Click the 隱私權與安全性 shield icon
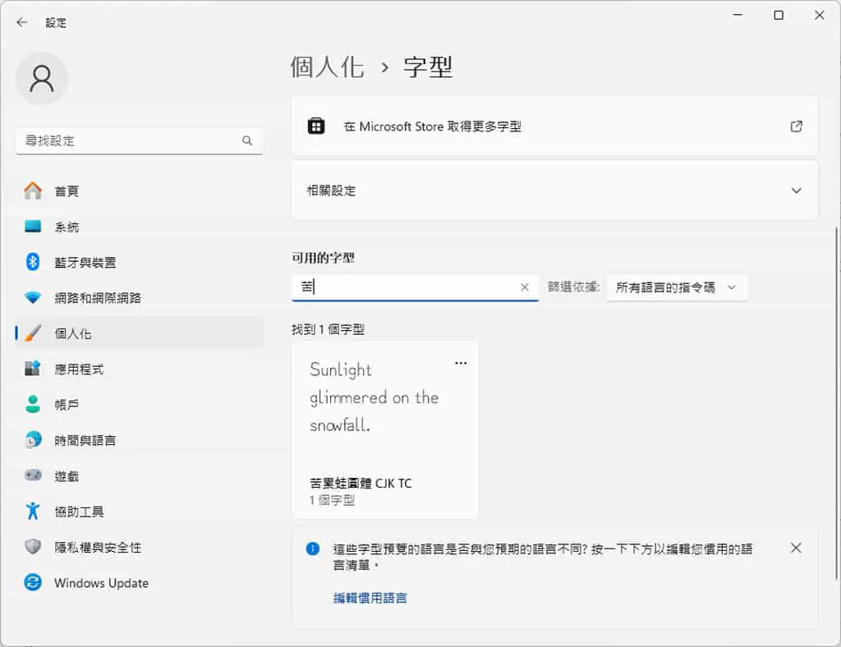This screenshot has height=647, width=841. pyautogui.click(x=33, y=547)
